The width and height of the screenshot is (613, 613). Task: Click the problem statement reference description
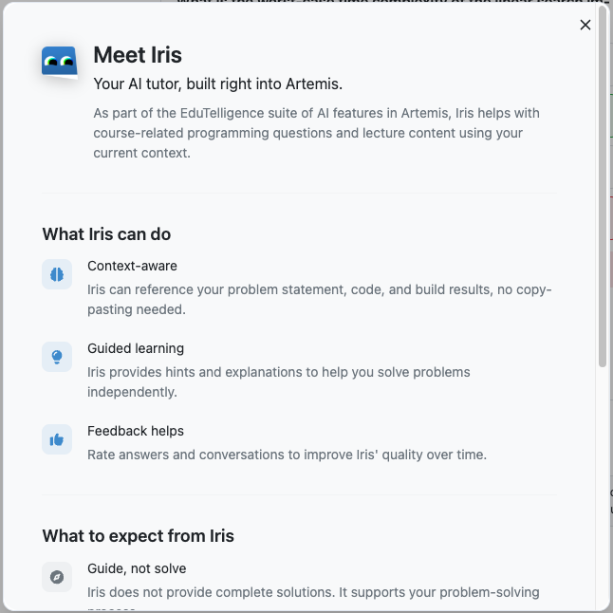tap(319, 299)
